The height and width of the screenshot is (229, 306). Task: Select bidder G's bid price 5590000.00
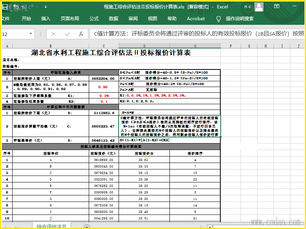click(x=104, y=199)
